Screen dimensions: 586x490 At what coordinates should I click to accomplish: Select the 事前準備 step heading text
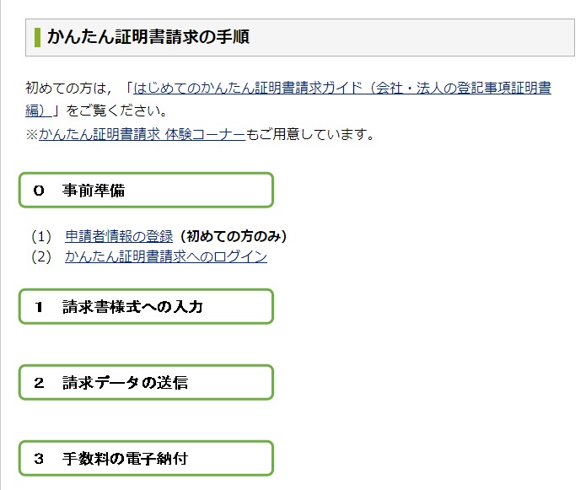coord(94,191)
